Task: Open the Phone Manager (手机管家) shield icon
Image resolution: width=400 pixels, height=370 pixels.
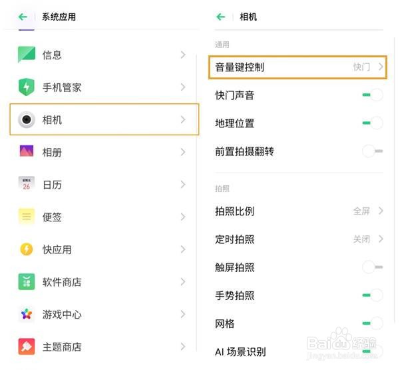Action: coord(27,87)
